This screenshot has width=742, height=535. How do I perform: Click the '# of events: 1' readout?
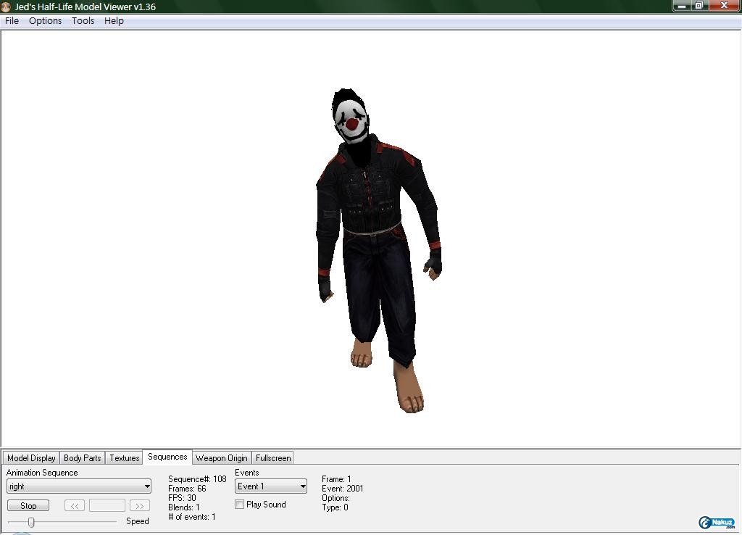[191, 517]
